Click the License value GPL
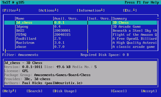Screen dimensions: 161x97 click(x=25, y=71)
